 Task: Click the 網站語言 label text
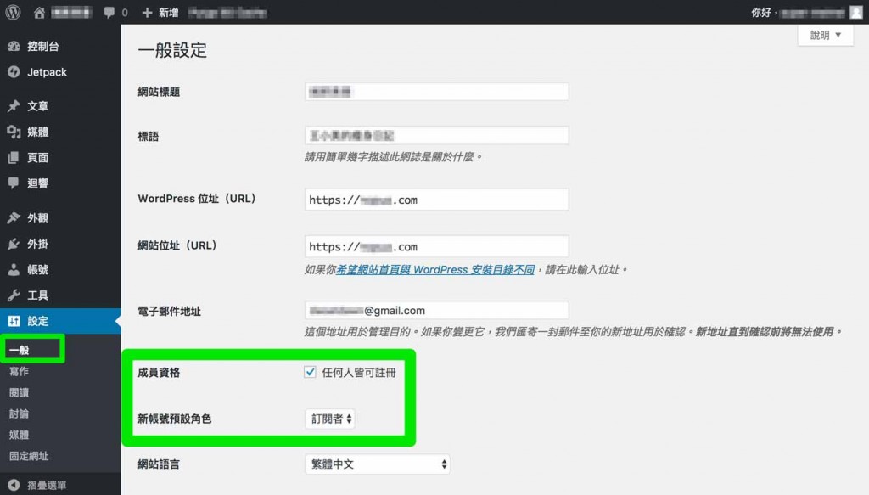coord(159,464)
